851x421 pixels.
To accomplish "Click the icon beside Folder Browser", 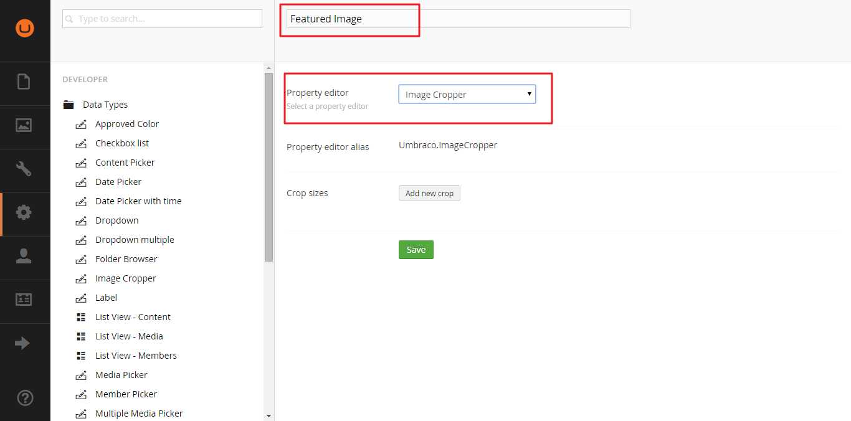I will point(81,260).
